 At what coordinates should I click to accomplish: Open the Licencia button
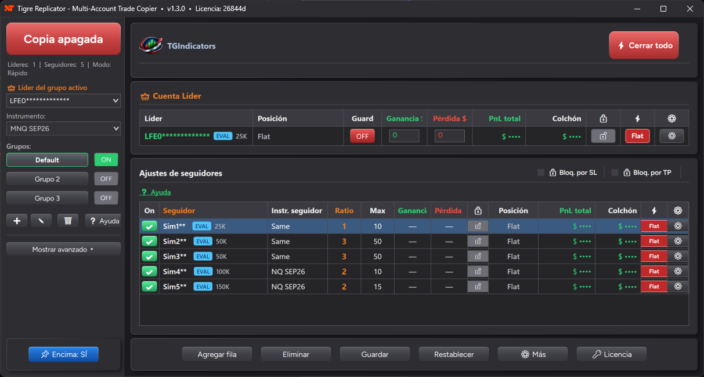pos(612,354)
